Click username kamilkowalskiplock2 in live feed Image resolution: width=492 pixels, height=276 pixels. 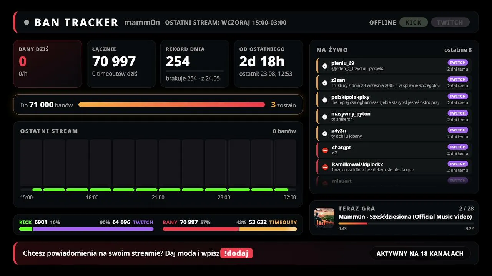pyautogui.click(x=357, y=164)
